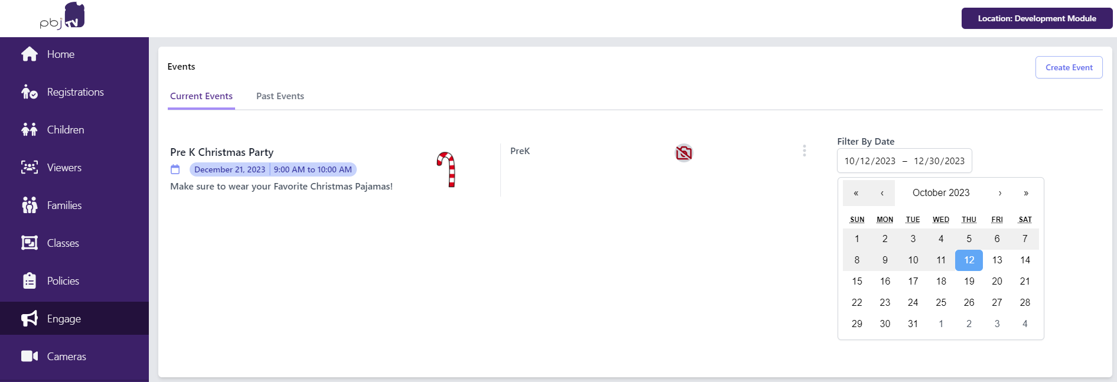Click the Create Event button
The width and height of the screenshot is (1117, 382).
pyautogui.click(x=1069, y=67)
